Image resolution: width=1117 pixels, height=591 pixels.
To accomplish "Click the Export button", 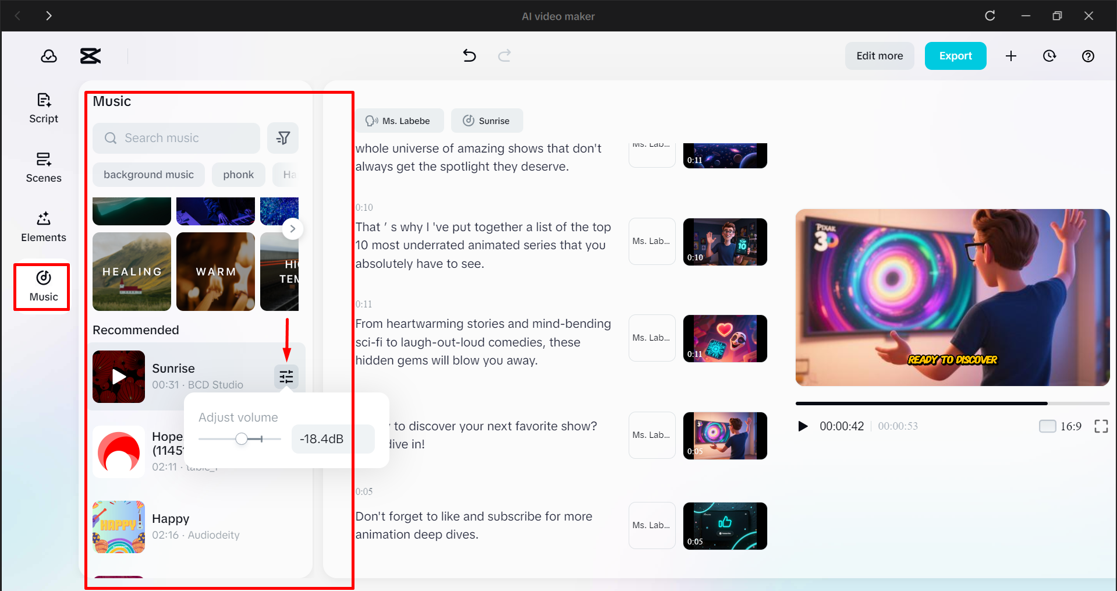I will 955,55.
